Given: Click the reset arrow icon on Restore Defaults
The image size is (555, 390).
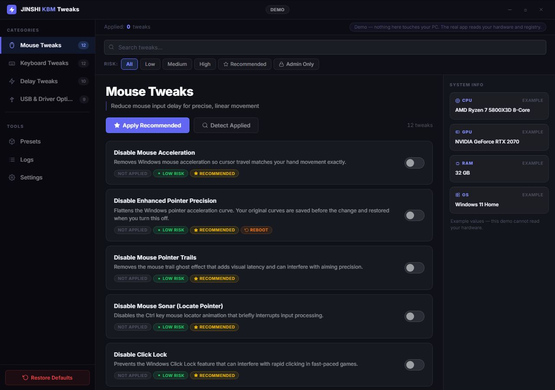Looking at the screenshot, I should coord(25,378).
